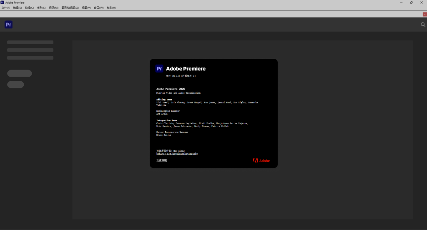The image size is (427, 230).
Task: Open the 窗口(W) menu
Action: click(98, 7)
